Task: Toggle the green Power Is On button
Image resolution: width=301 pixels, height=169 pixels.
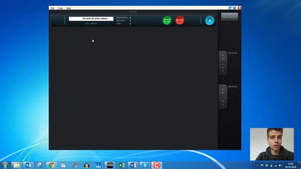Action: coord(167,20)
